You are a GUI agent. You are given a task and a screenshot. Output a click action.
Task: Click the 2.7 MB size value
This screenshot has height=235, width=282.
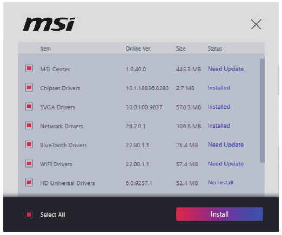[185, 88]
